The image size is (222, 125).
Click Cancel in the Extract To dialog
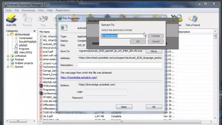[x=156, y=42]
